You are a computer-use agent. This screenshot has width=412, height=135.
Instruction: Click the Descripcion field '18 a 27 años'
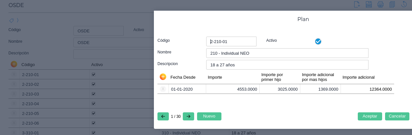pos(287,65)
